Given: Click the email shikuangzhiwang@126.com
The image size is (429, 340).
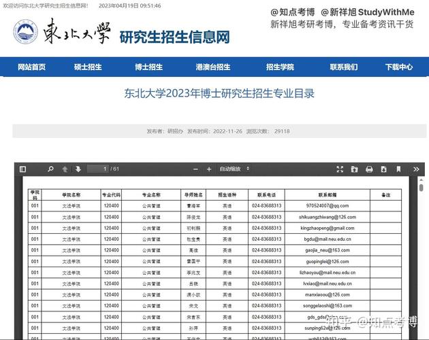Looking at the screenshot, I should [328, 217].
